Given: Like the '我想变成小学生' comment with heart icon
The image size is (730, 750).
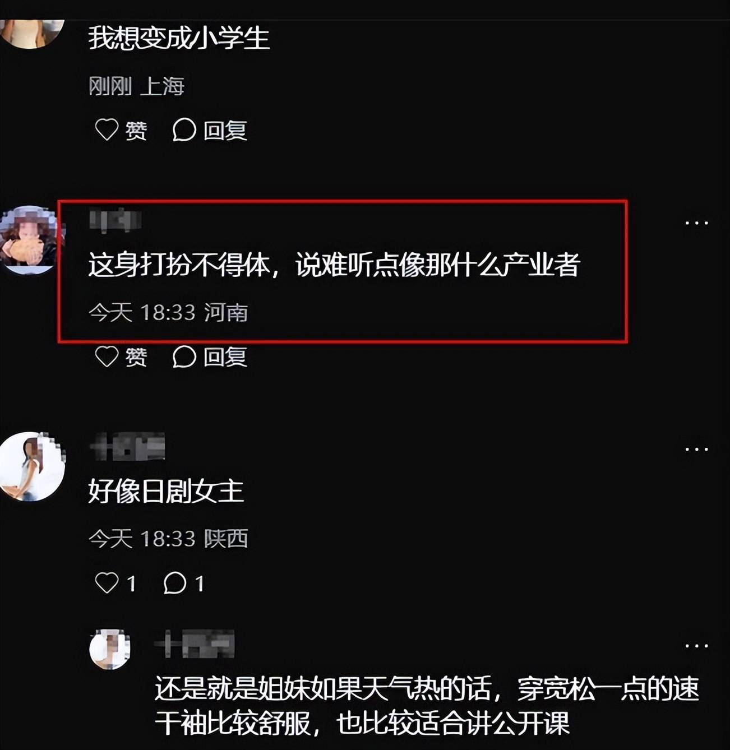Looking at the screenshot, I should (x=107, y=130).
